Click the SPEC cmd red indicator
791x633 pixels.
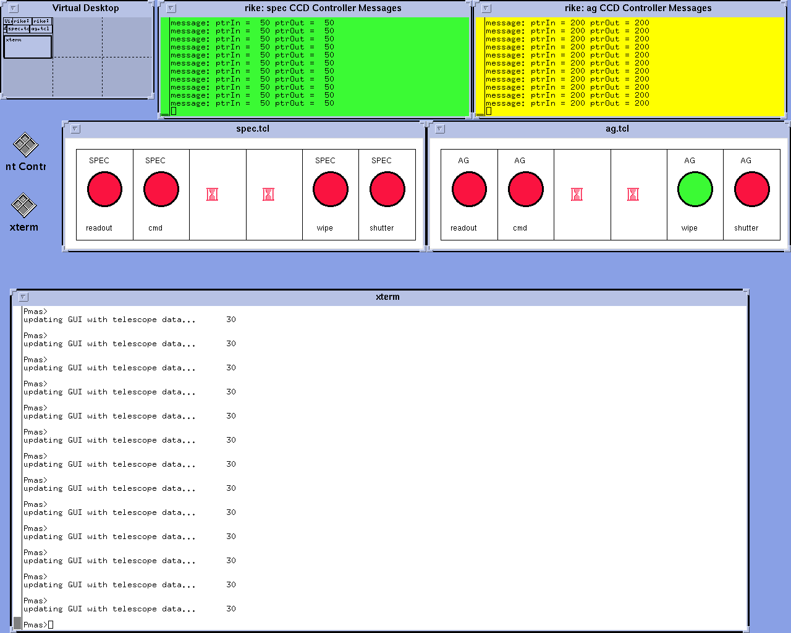[161, 190]
